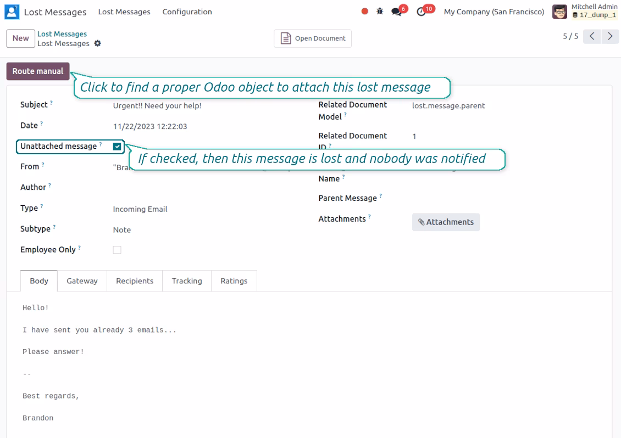Image resolution: width=621 pixels, height=438 pixels.
Task: Click help question mark beside Related Document Model
Action: click(345, 115)
